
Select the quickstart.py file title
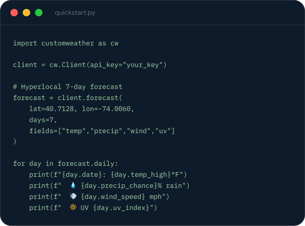pyautogui.click(x=75, y=13)
